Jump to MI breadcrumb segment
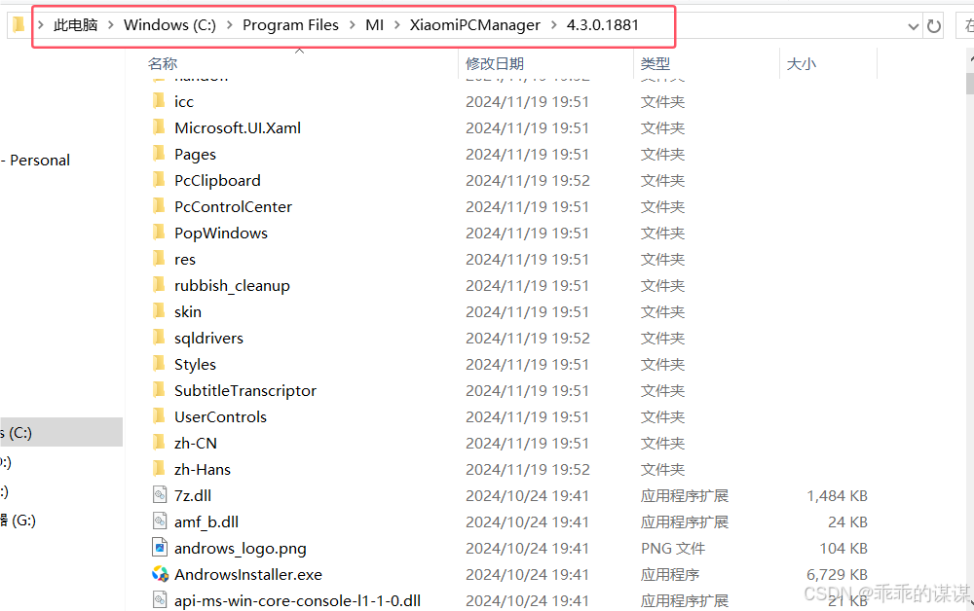 pos(375,25)
